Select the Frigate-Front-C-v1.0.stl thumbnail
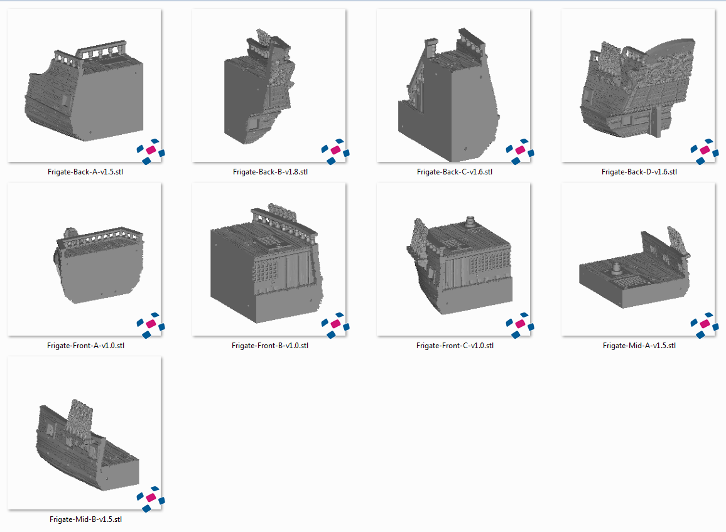Viewport: 726px width, 532px height. tap(453, 259)
